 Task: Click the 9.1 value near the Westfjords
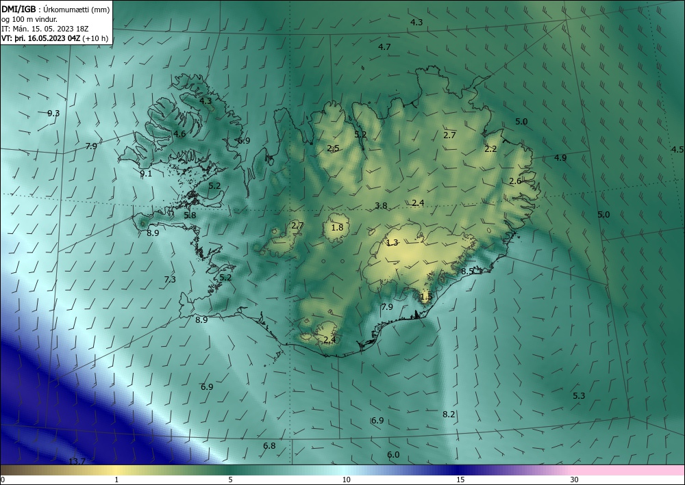coord(146,174)
